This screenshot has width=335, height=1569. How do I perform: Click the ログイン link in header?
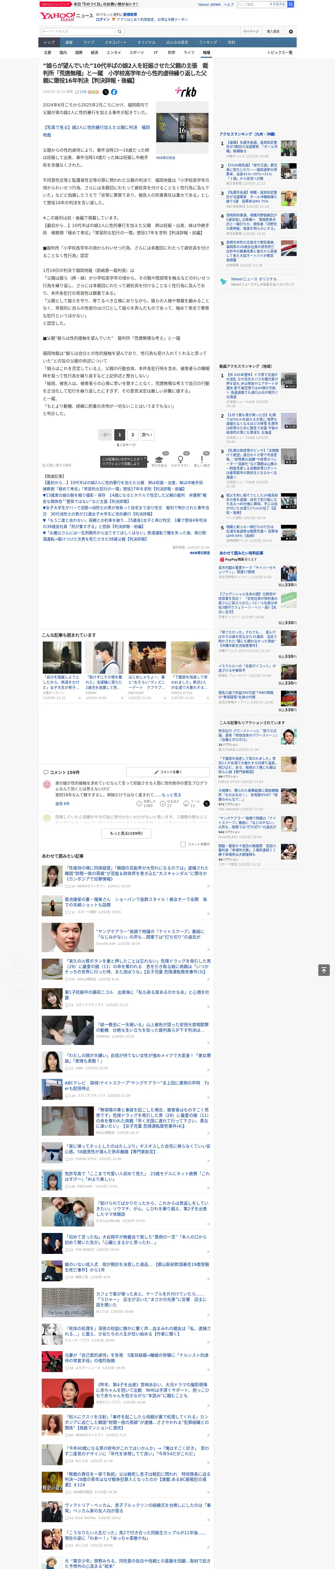click(103, 20)
